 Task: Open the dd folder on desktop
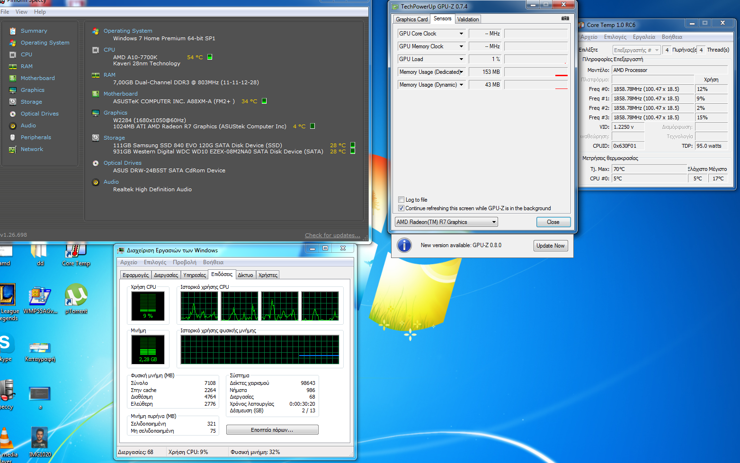40,255
